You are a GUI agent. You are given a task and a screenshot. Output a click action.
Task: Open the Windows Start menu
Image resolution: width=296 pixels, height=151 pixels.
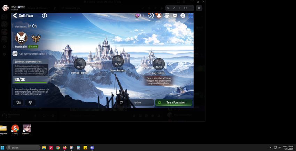pos(2,148)
